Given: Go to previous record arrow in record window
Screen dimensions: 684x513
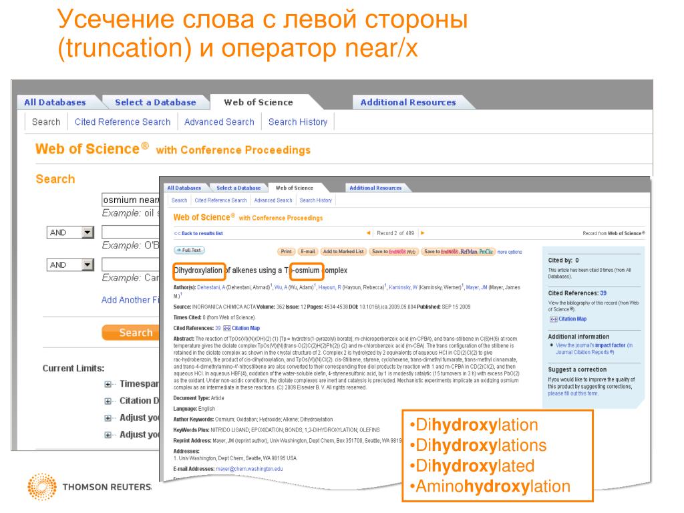Looking at the screenshot, I should point(368,233).
